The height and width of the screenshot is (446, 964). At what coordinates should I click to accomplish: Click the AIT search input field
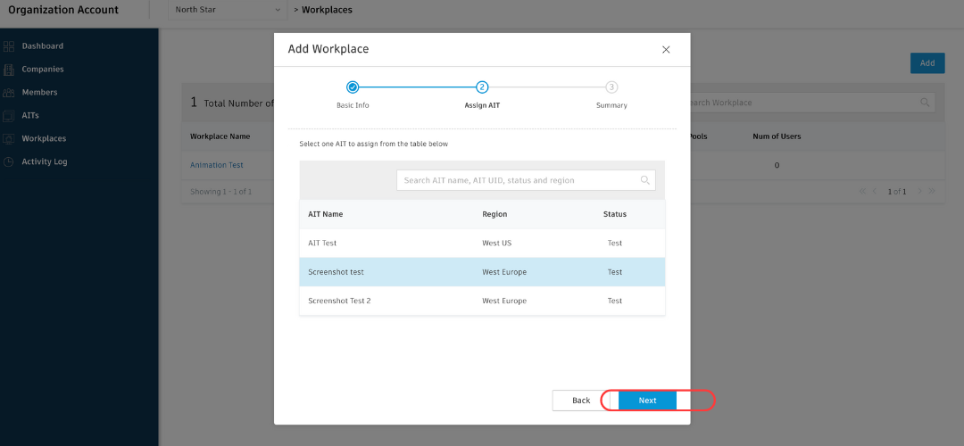[526, 180]
